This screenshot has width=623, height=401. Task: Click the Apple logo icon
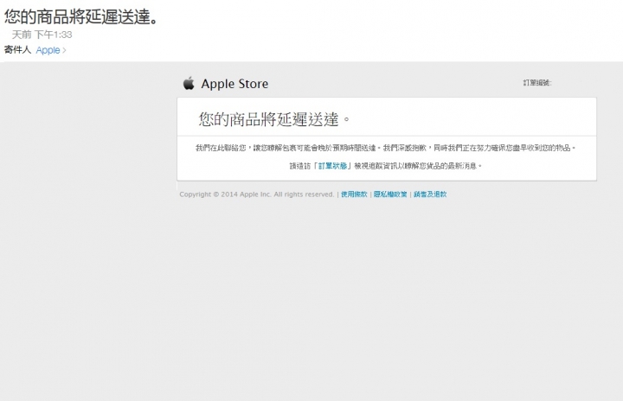(x=189, y=83)
